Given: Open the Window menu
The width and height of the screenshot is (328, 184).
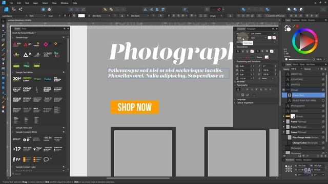Looking at the screenshot, I should tap(65, 3).
